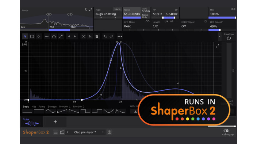Pick the line segment tool
257x144 pixels.
point(47,36)
